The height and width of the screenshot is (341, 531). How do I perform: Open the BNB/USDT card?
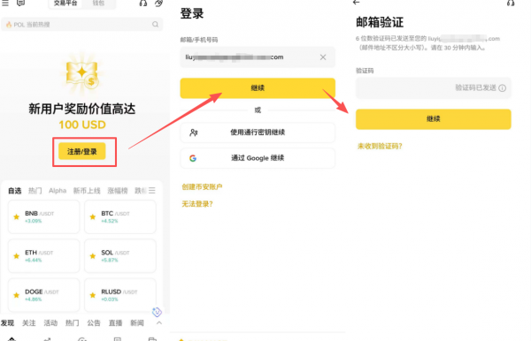tap(43, 216)
